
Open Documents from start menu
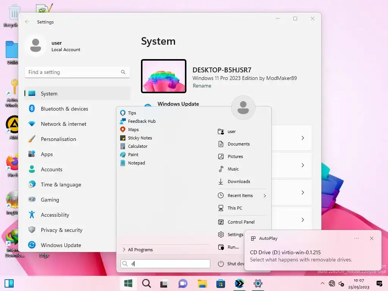[x=234, y=144]
